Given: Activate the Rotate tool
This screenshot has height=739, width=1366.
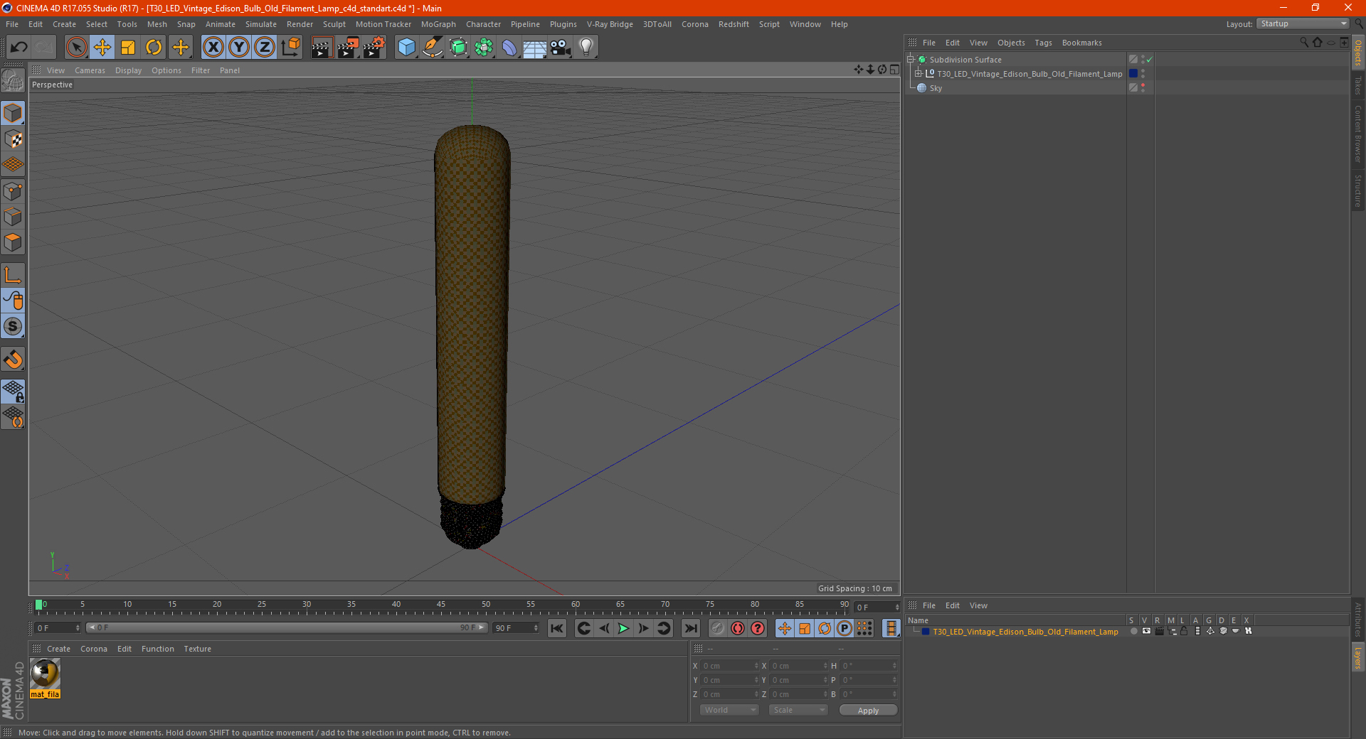Looking at the screenshot, I should coord(154,48).
